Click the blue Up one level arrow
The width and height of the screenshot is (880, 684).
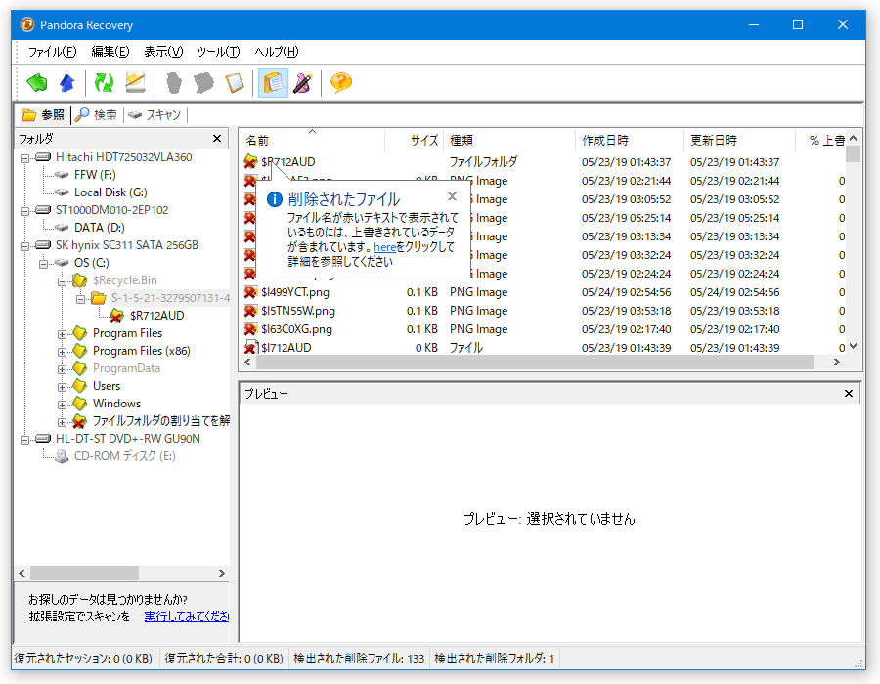tap(67, 83)
